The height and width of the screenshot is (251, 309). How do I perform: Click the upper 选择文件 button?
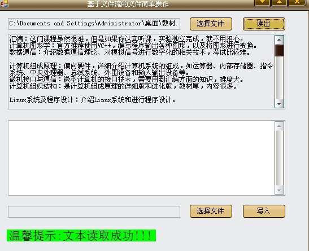pos(211,24)
